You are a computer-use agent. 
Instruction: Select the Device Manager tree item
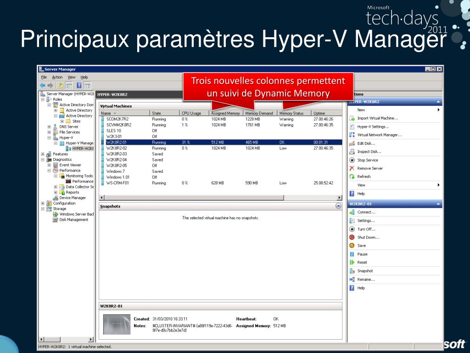click(x=73, y=198)
